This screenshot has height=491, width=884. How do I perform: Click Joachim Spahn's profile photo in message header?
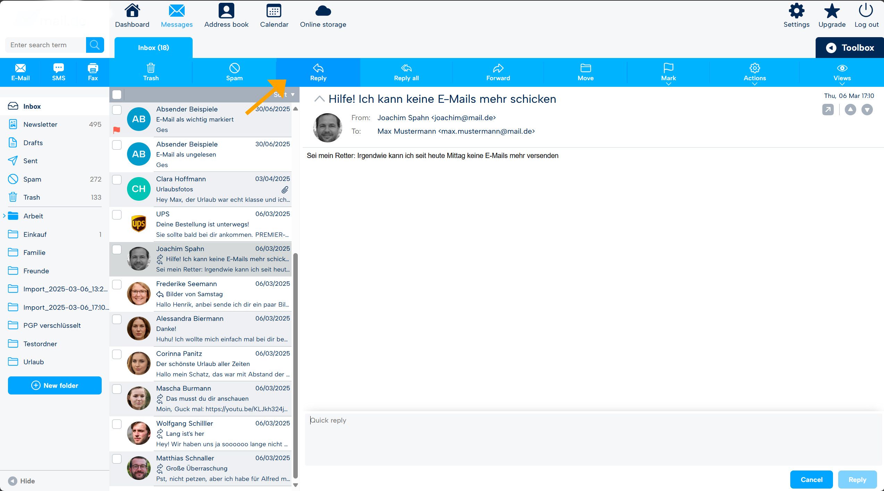pos(327,127)
